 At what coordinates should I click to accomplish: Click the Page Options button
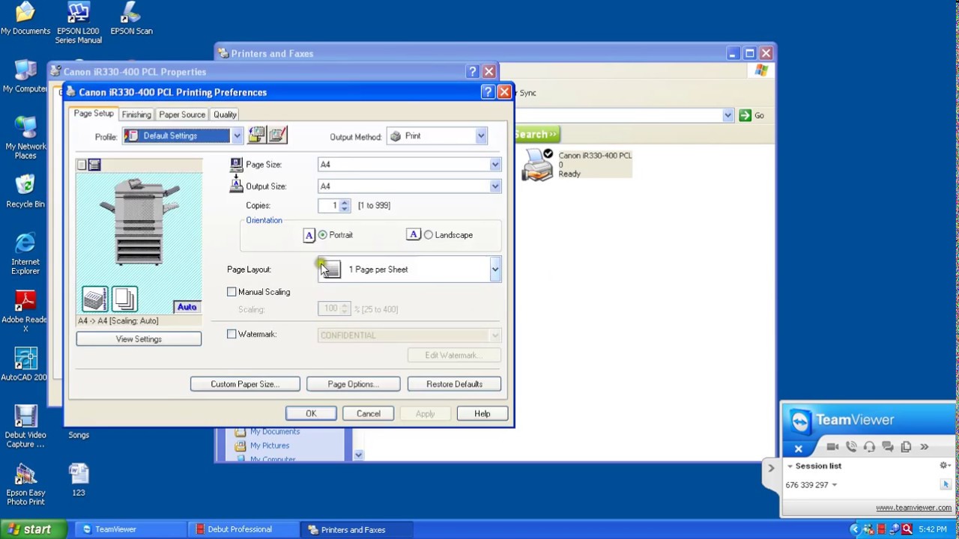(x=353, y=384)
